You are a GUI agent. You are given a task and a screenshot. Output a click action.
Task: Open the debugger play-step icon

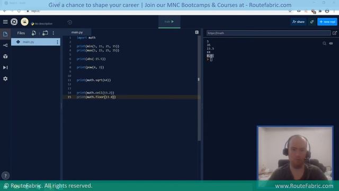coord(5,67)
